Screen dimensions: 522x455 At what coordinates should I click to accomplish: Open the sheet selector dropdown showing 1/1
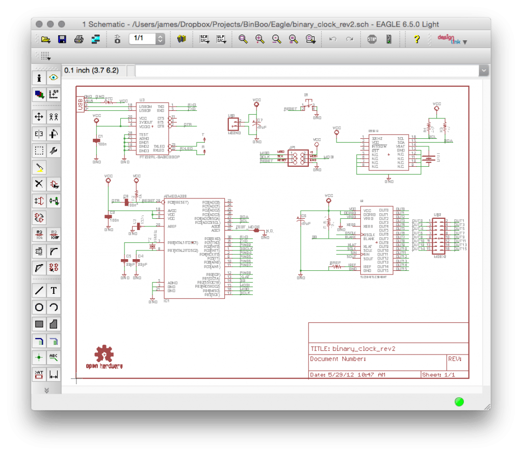pos(161,39)
